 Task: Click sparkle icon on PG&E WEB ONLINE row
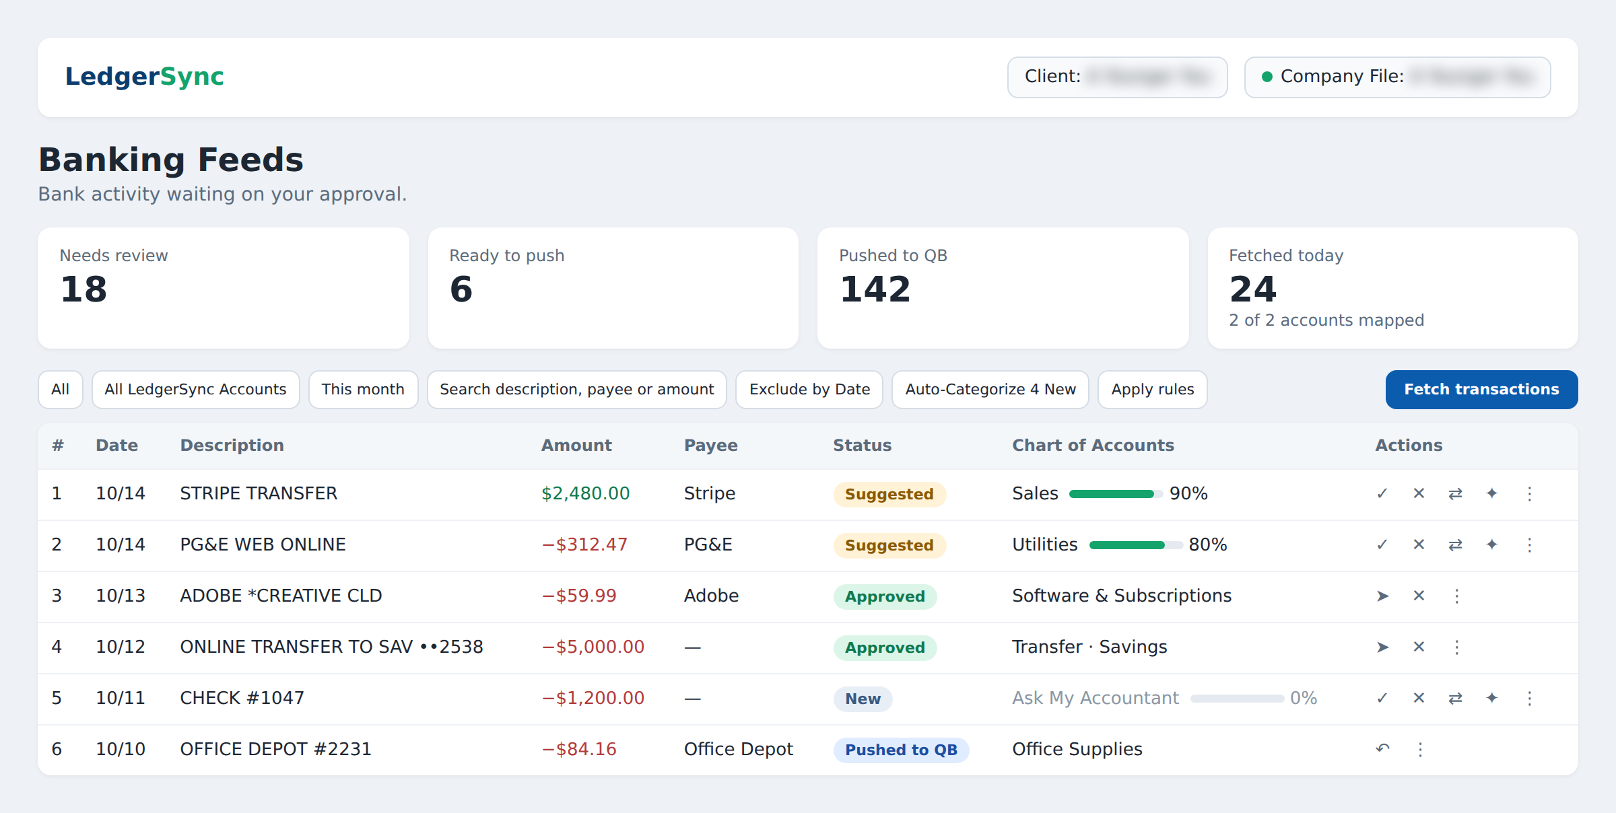coord(1491,544)
